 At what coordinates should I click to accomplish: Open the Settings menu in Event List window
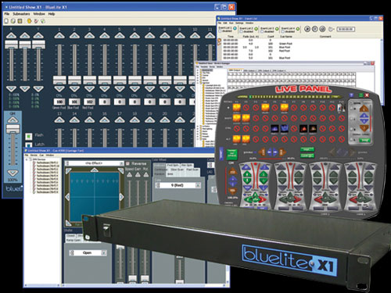point(239,23)
